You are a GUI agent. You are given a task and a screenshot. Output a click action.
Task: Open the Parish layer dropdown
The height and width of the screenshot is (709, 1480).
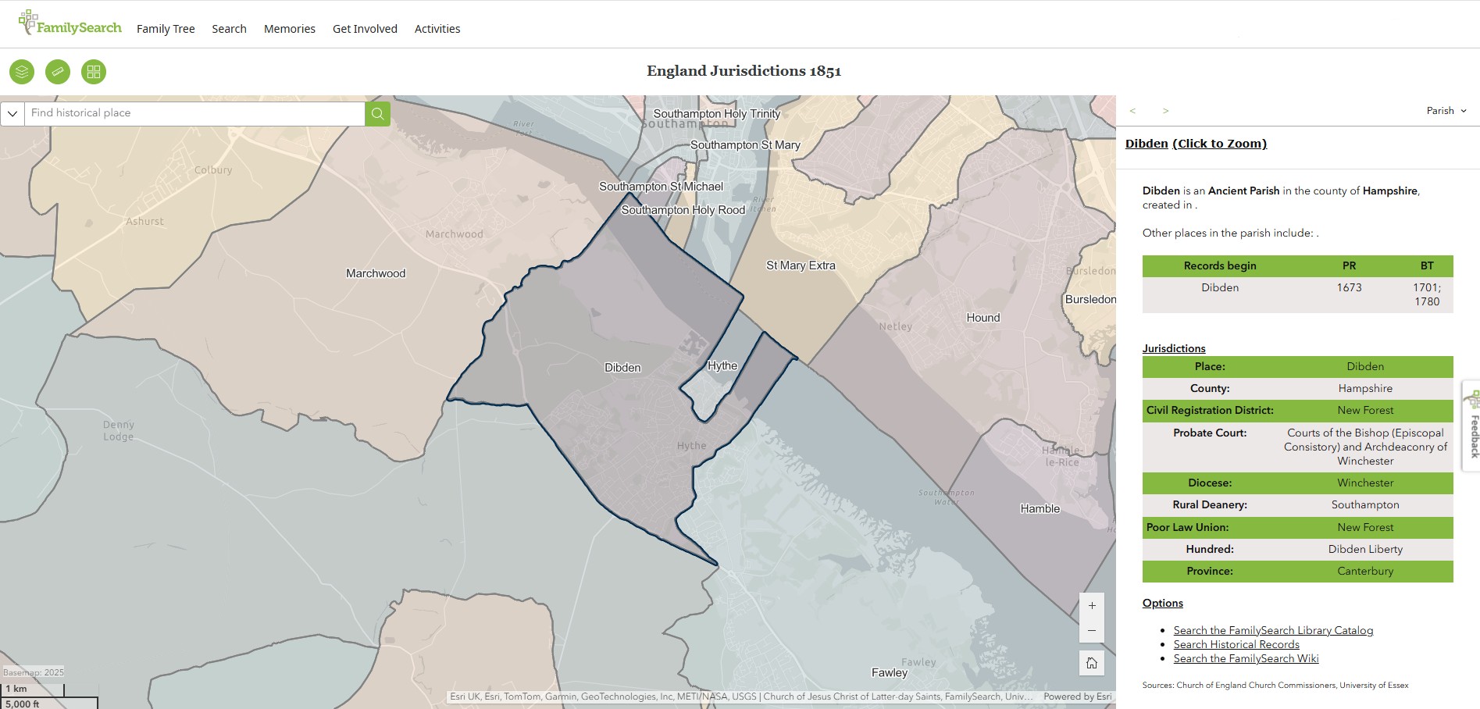pos(1446,111)
